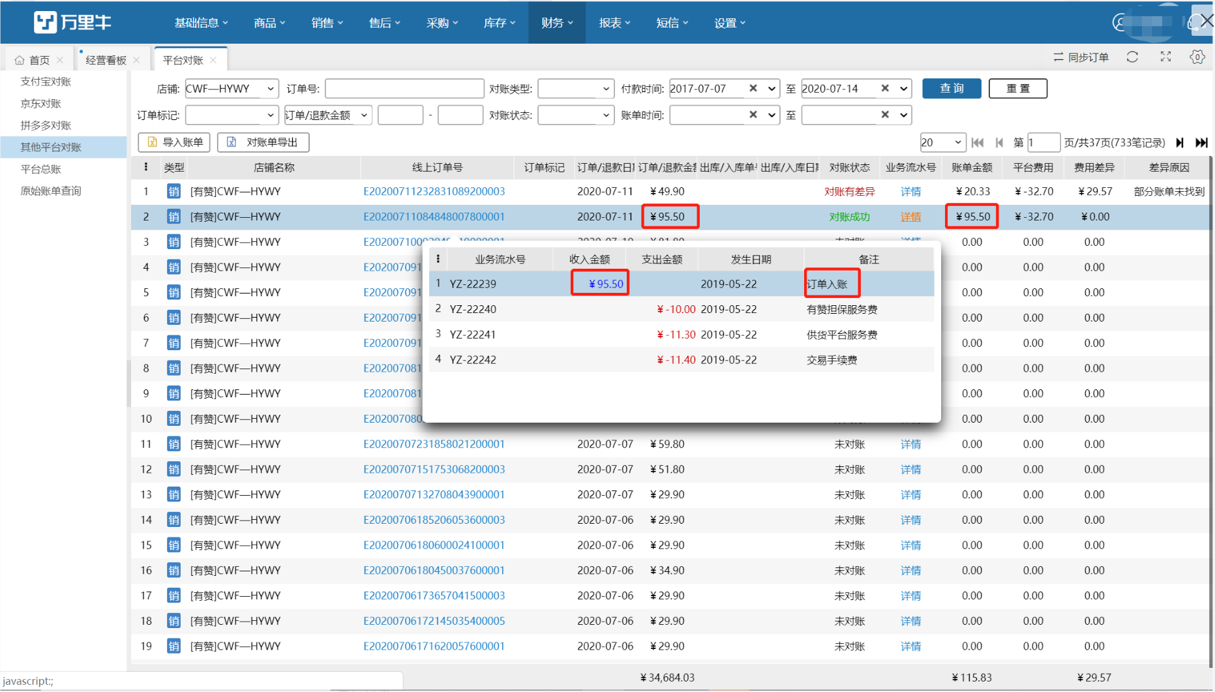The width and height of the screenshot is (1215, 692).
Task: Go to the first page icon
Action: click(977, 142)
